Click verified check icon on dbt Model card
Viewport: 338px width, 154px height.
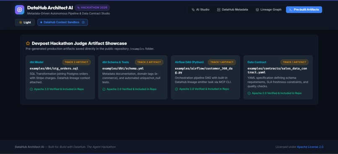click(x=31, y=89)
